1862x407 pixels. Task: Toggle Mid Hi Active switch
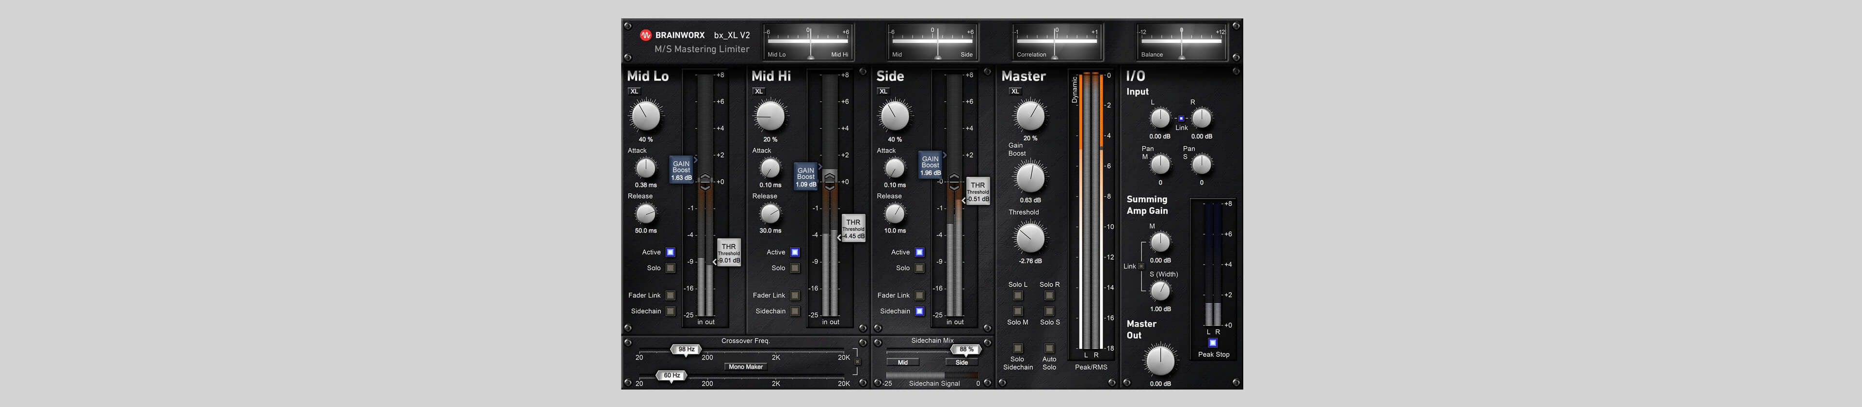[x=794, y=252]
